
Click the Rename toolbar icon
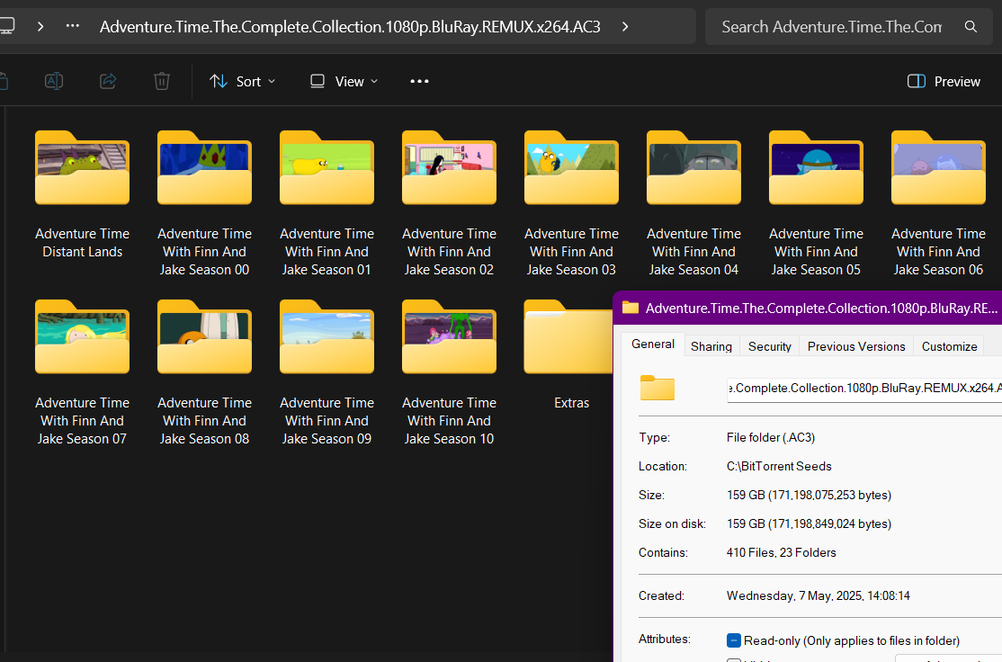(54, 81)
